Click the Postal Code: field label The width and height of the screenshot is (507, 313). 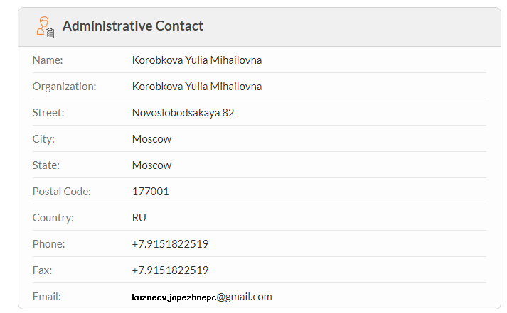(62, 192)
